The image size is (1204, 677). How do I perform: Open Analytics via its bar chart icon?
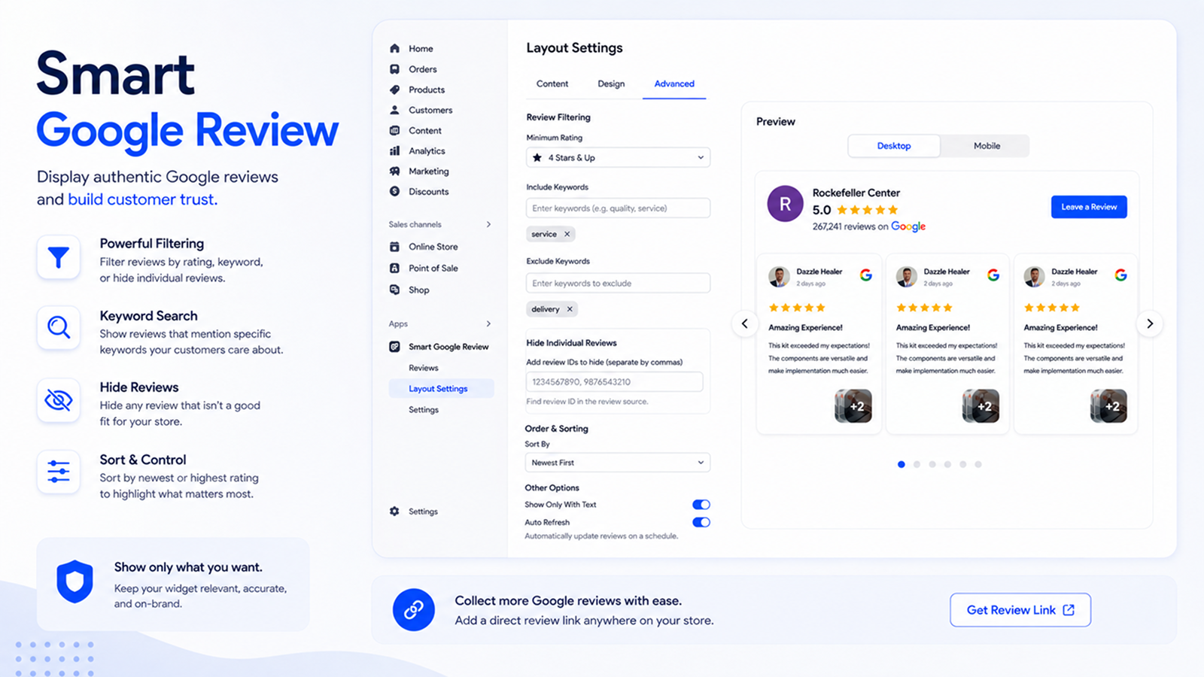[394, 150]
